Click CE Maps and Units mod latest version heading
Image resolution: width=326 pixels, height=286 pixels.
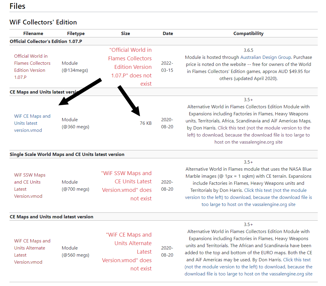point(52,217)
